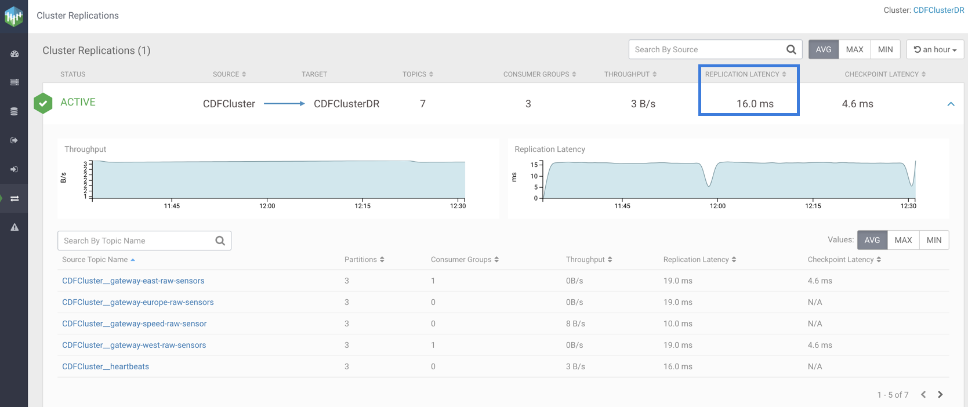Switch topic table Values to MAX

pyautogui.click(x=903, y=240)
